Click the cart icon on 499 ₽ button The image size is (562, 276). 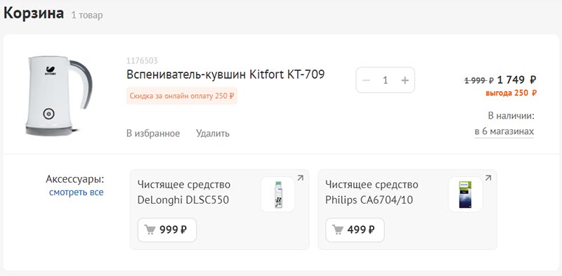[x=338, y=230]
